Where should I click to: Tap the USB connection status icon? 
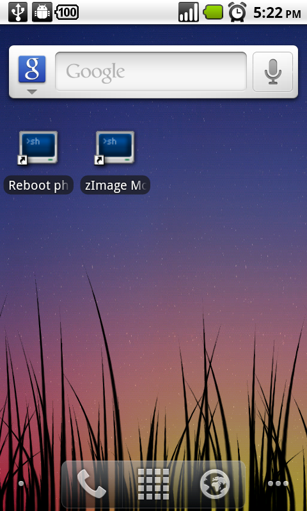click(x=18, y=12)
